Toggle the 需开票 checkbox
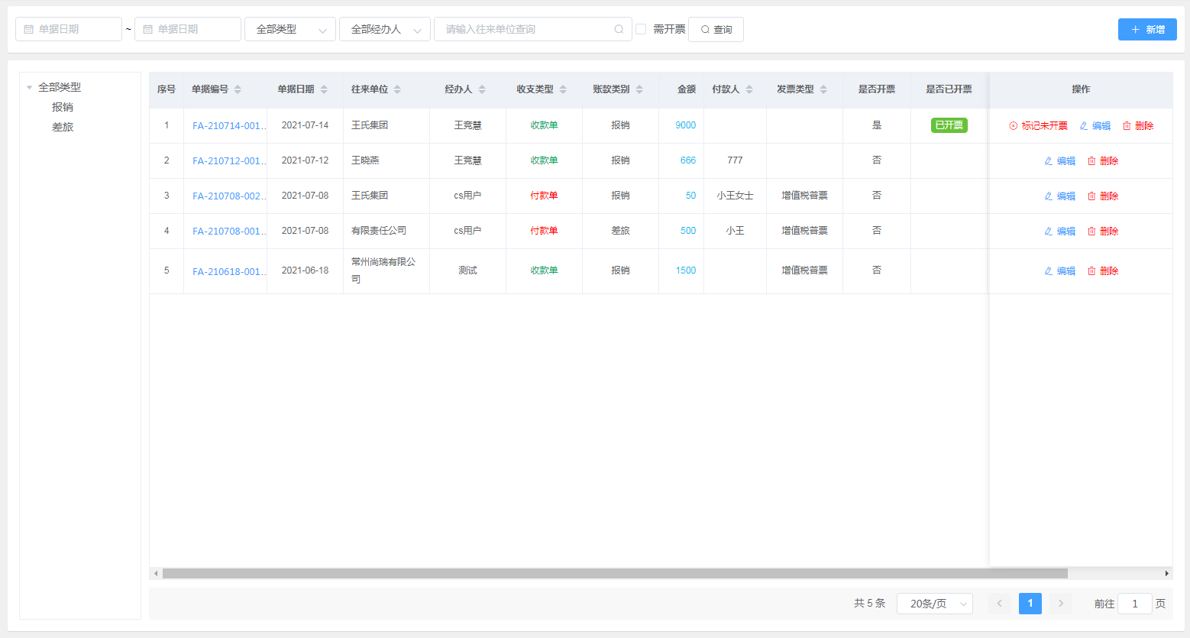 click(642, 29)
